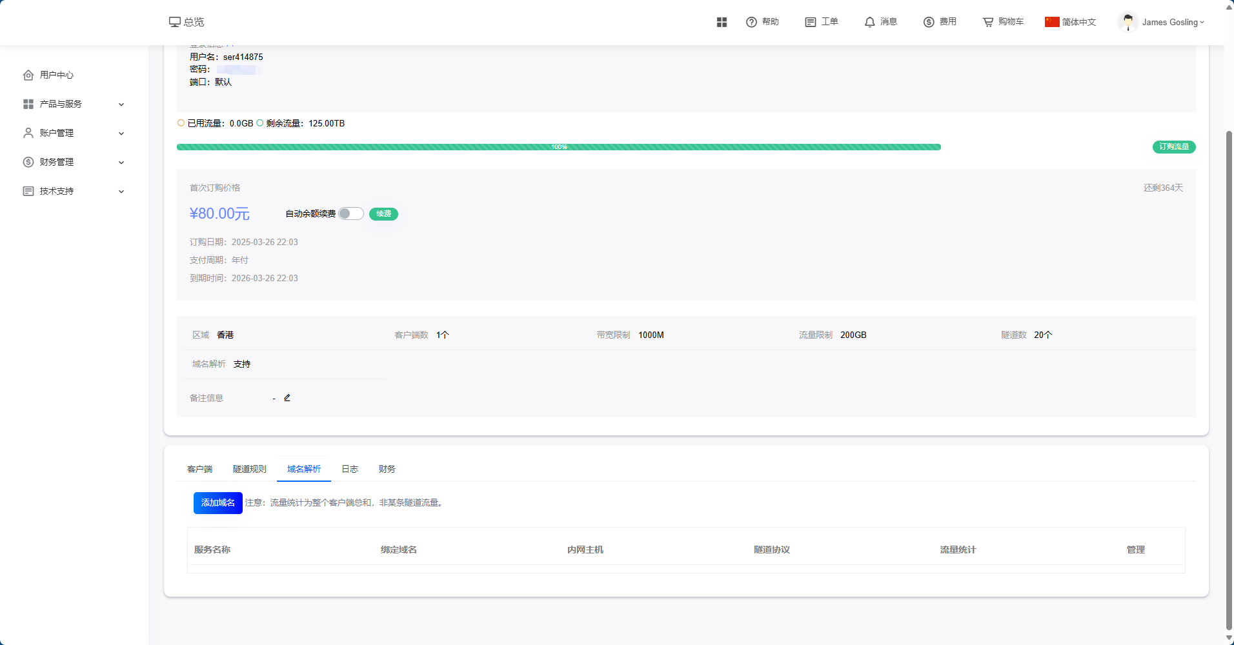Switch to the 客户端 tab
The width and height of the screenshot is (1234, 645).
pyautogui.click(x=199, y=469)
